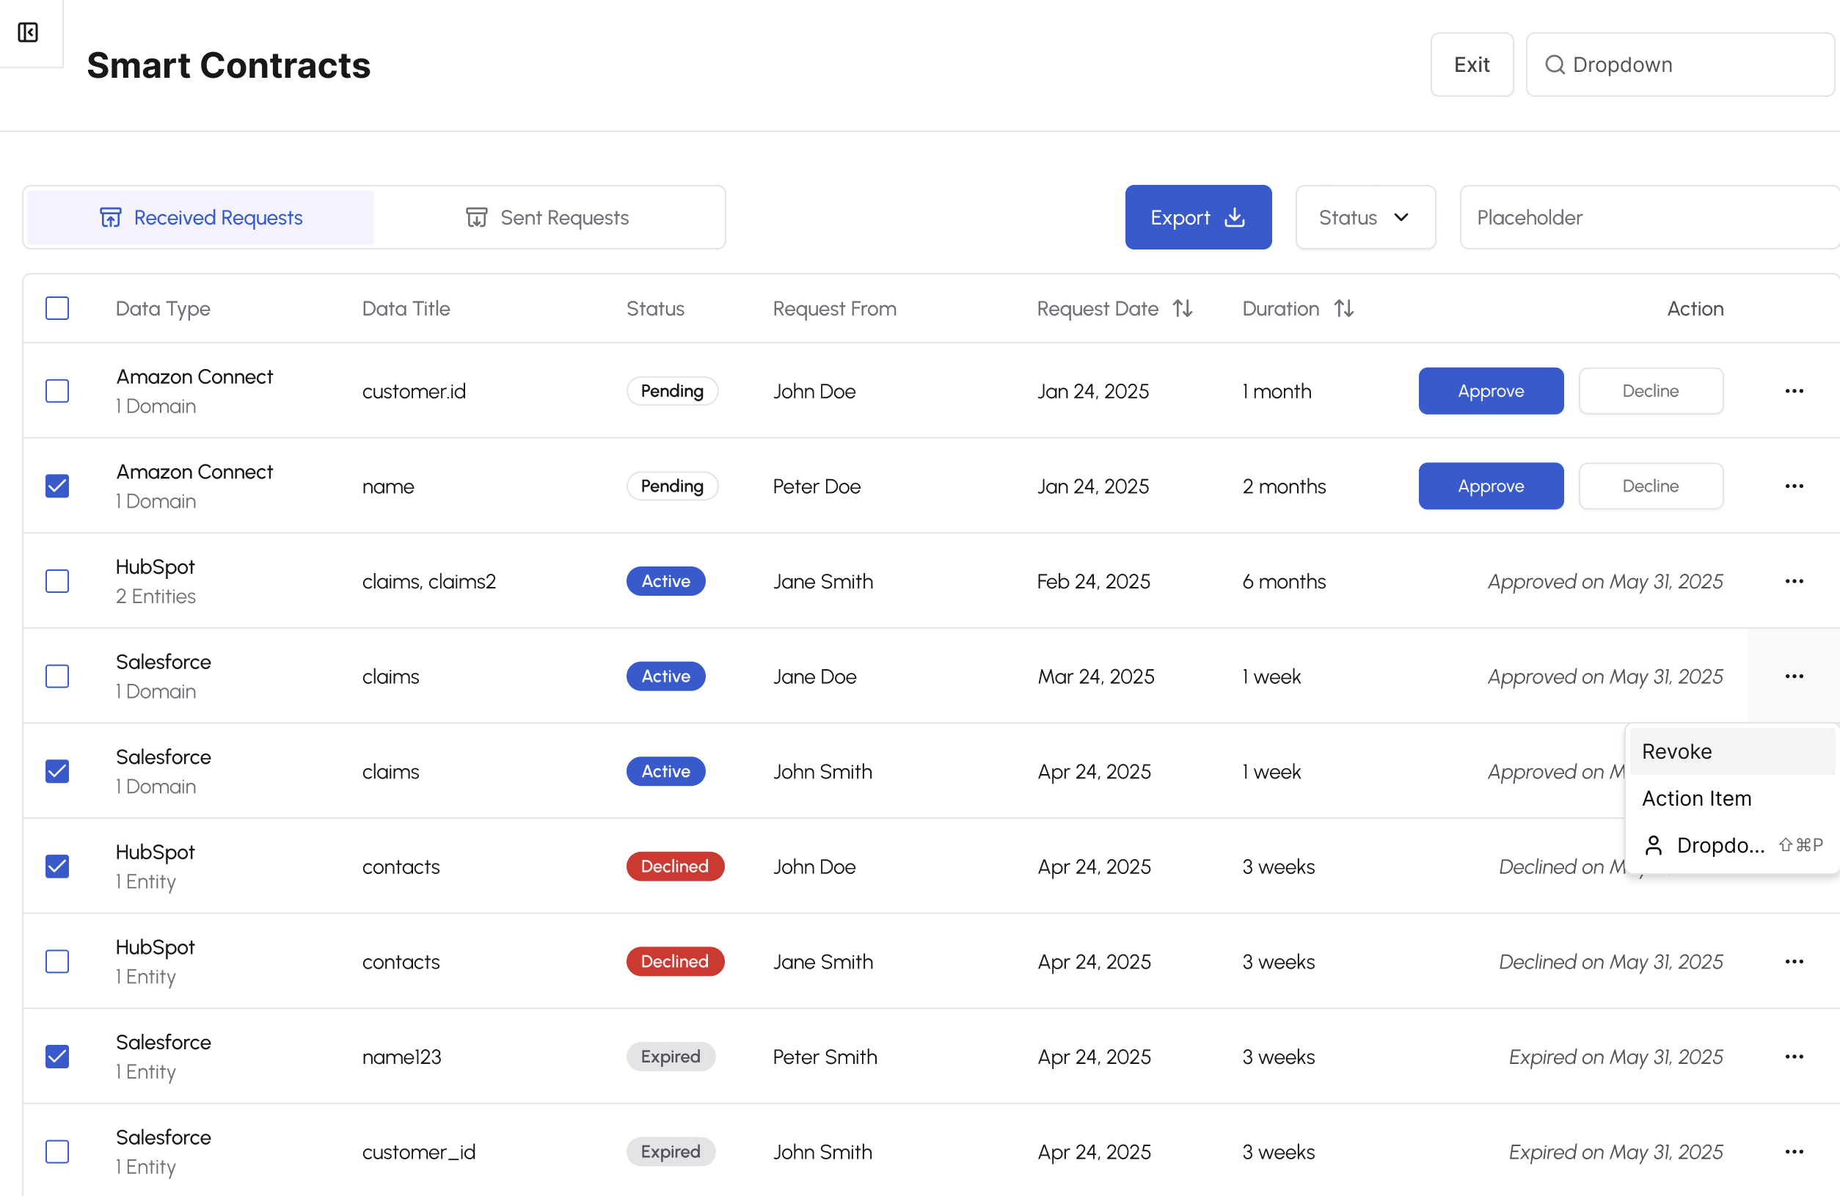Decline the Peter Doe name request

point(1650,486)
